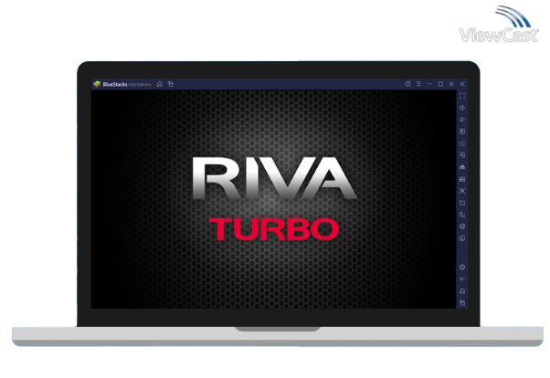Click the BlueStacks logo icon
550x378 pixels.
tap(97, 84)
